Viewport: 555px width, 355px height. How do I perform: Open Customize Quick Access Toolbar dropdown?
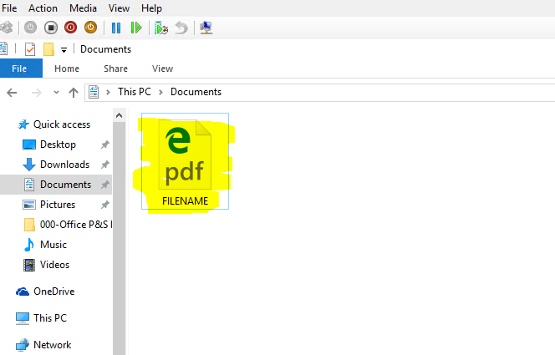(x=64, y=50)
